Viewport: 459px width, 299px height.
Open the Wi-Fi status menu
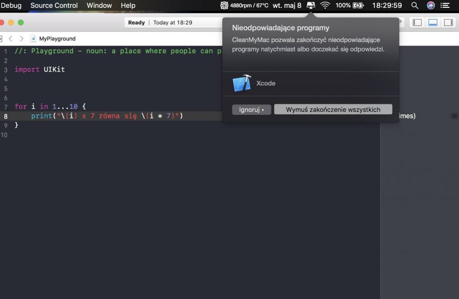pyautogui.click(x=325, y=5)
